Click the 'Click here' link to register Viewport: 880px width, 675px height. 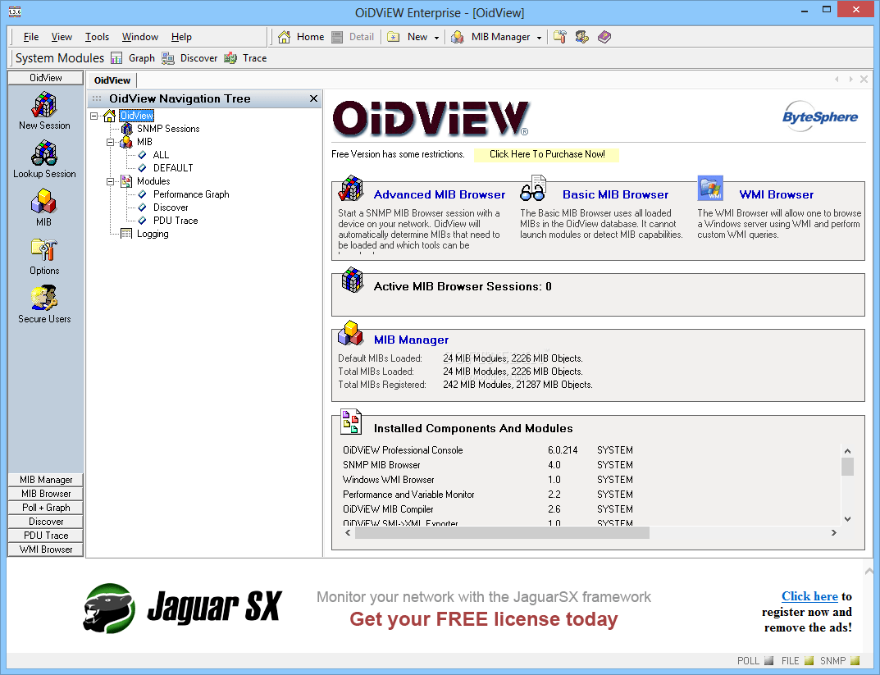[x=809, y=596]
